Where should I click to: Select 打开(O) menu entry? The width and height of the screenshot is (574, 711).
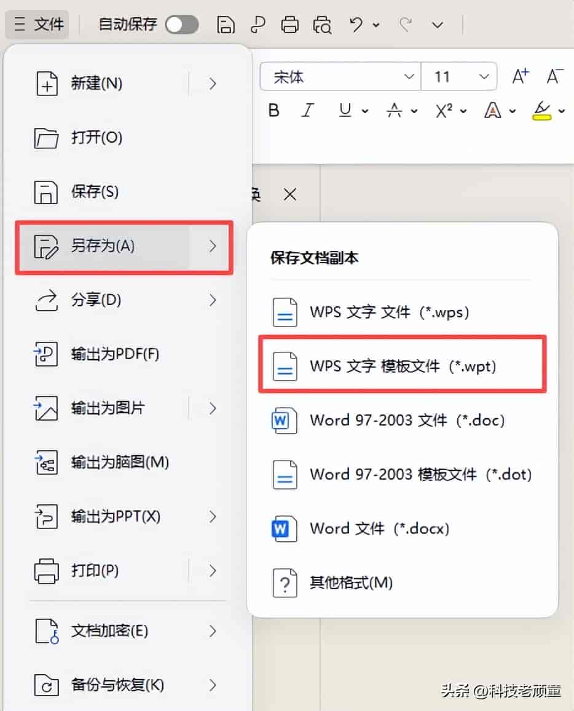coord(125,137)
